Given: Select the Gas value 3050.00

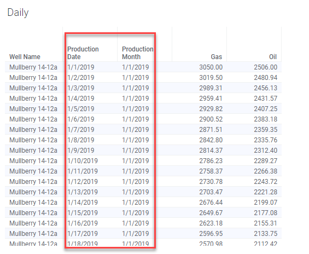Looking at the screenshot, I should (211, 67).
